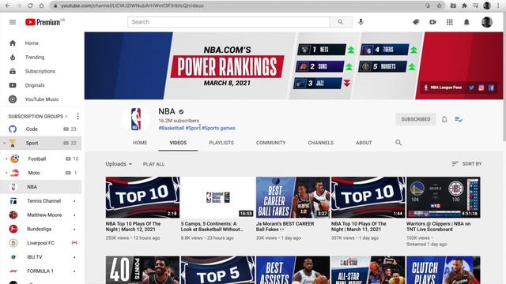506x284 pixels.
Task: Open the Community tab
Action: 270,143
